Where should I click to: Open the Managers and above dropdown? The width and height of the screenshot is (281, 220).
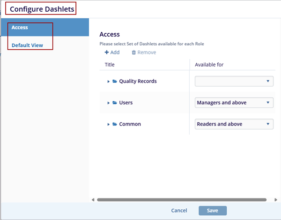(x=234, y=103)
